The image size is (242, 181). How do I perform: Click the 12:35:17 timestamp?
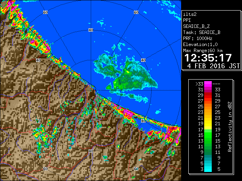pyautogui.click(x=208, y=58)
